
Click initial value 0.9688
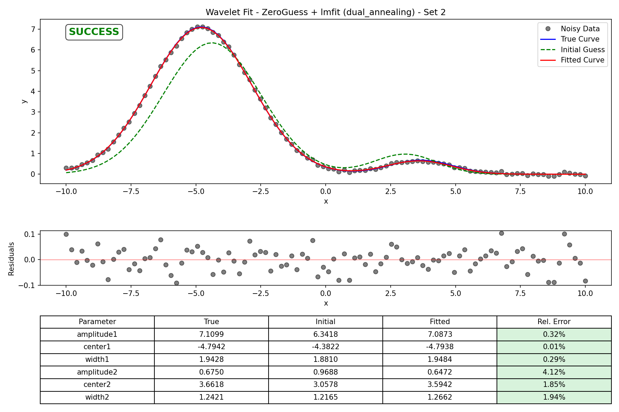point(326,372)
